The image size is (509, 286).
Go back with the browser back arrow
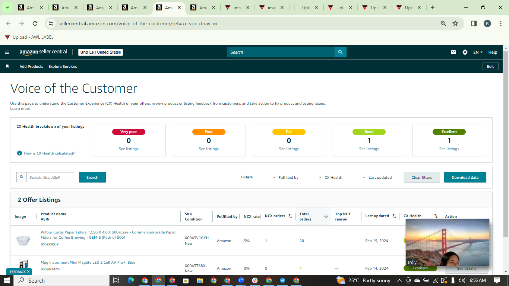point(8,23)
